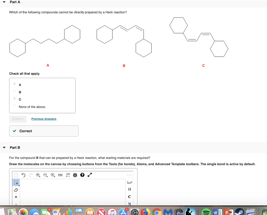
Task: Undo the last drawing action
Action: point(23,175)
